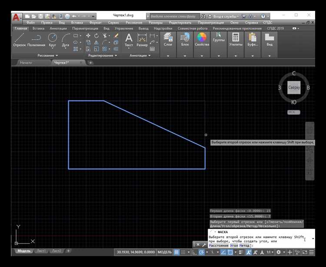Screen dimensions: 326x267
Task: Click the Расстояние option in command line
Action: [219, 246]
